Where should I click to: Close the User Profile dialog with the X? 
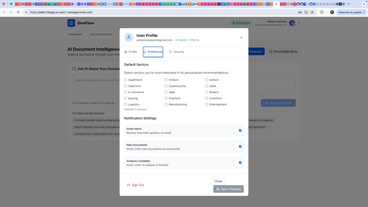[x=241, y=37]
